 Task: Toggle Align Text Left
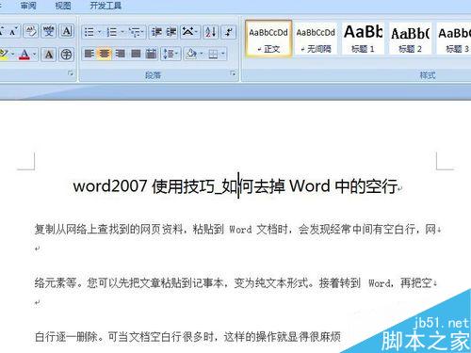(x=89, y=54)
